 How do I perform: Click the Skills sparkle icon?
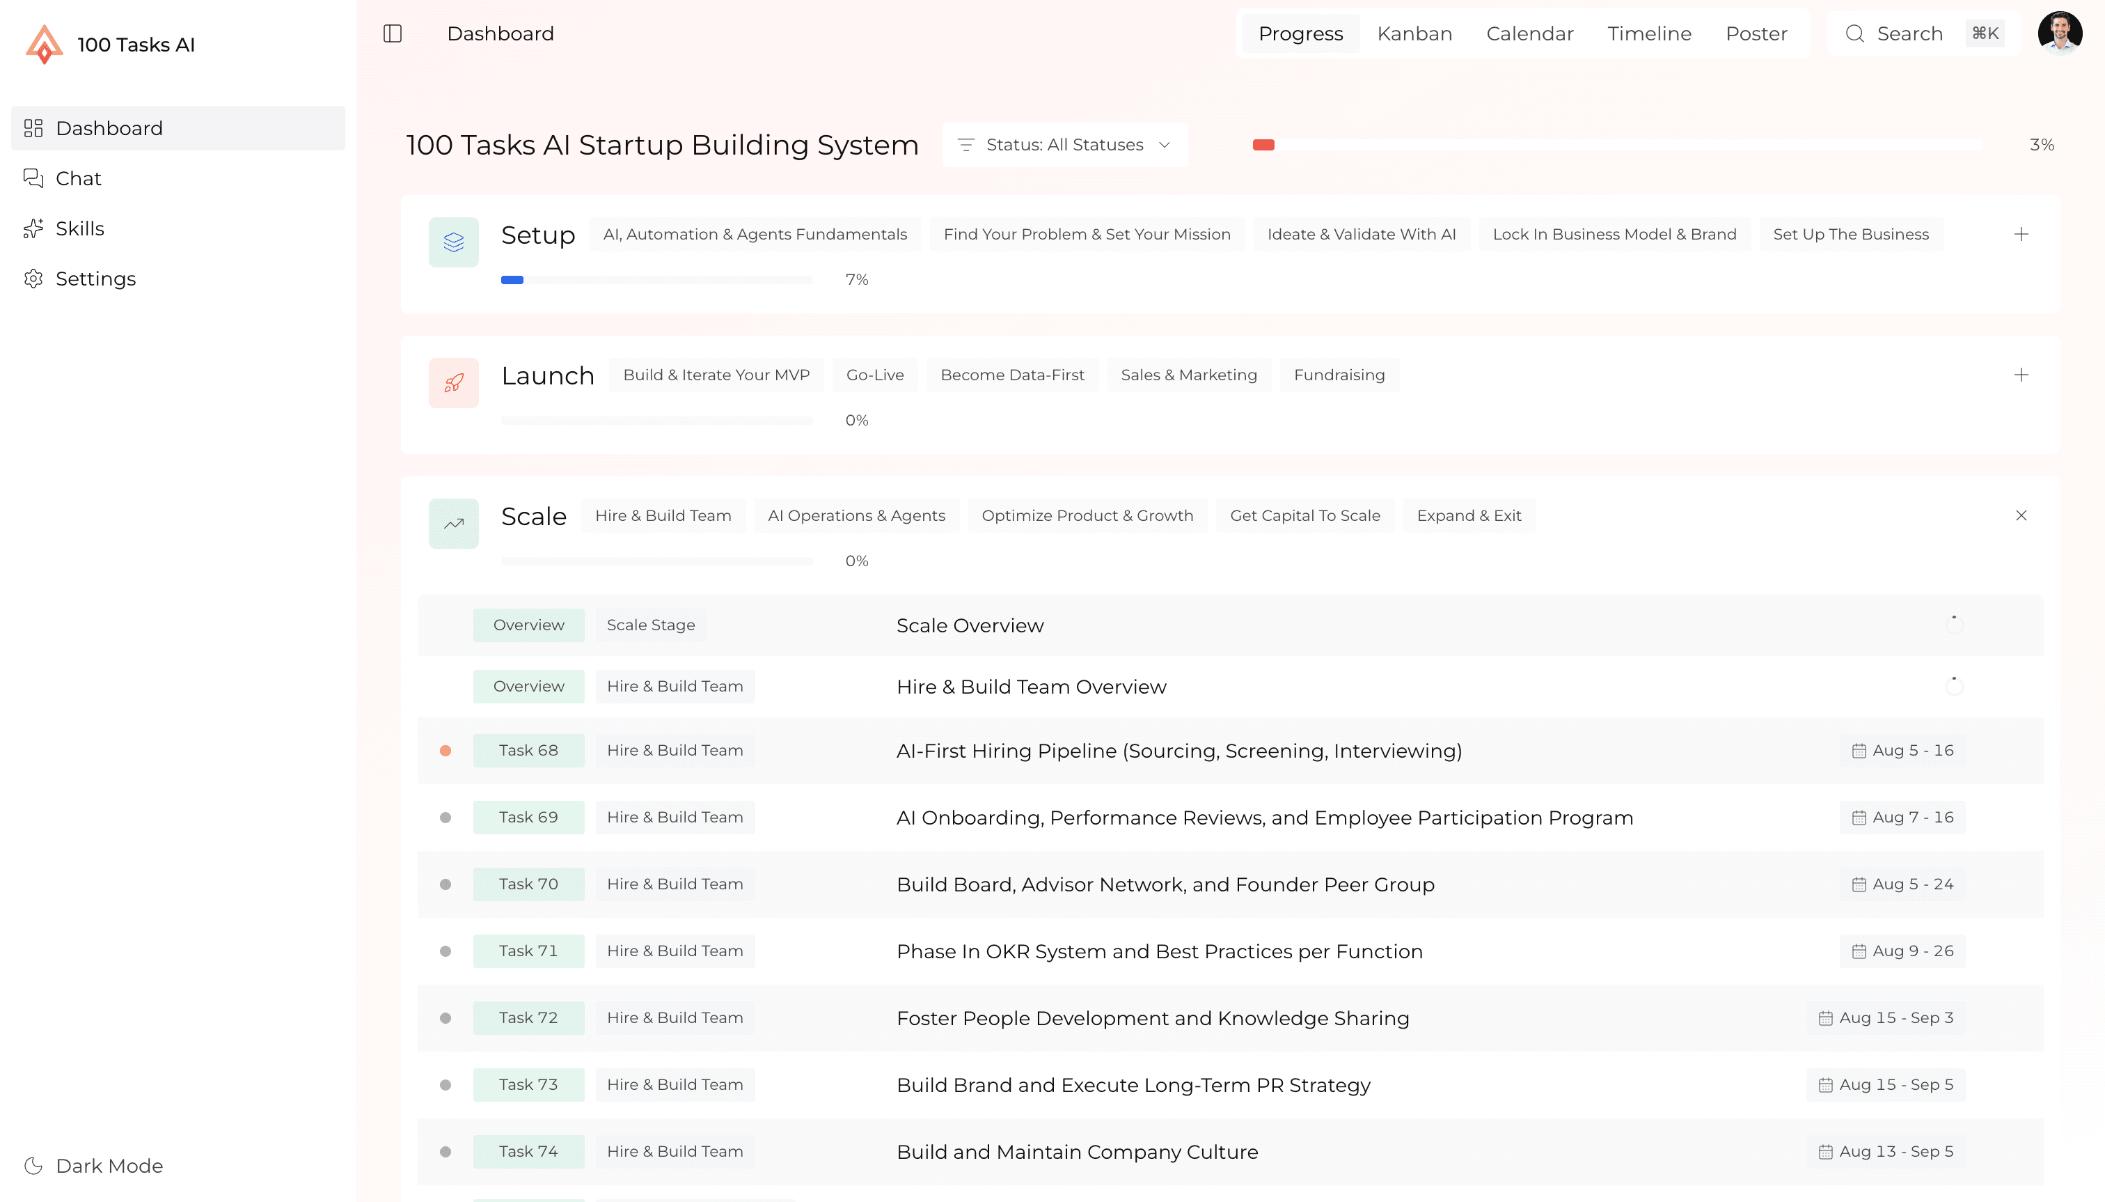33,228
